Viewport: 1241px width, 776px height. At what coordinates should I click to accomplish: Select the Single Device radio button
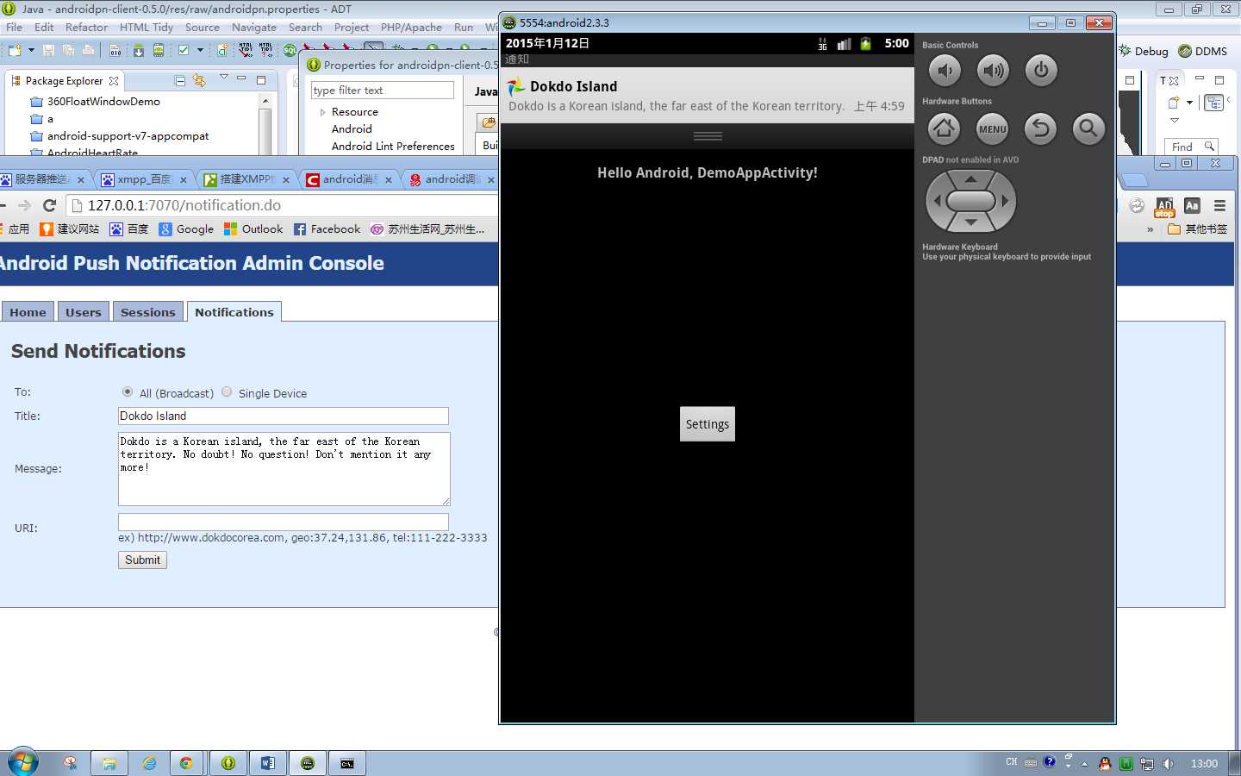227,391
